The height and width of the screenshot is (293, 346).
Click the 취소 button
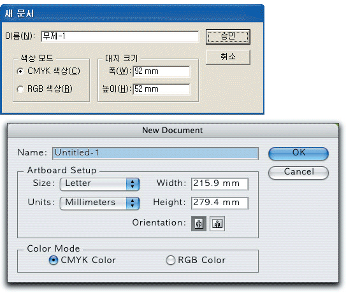pos(228,57)
